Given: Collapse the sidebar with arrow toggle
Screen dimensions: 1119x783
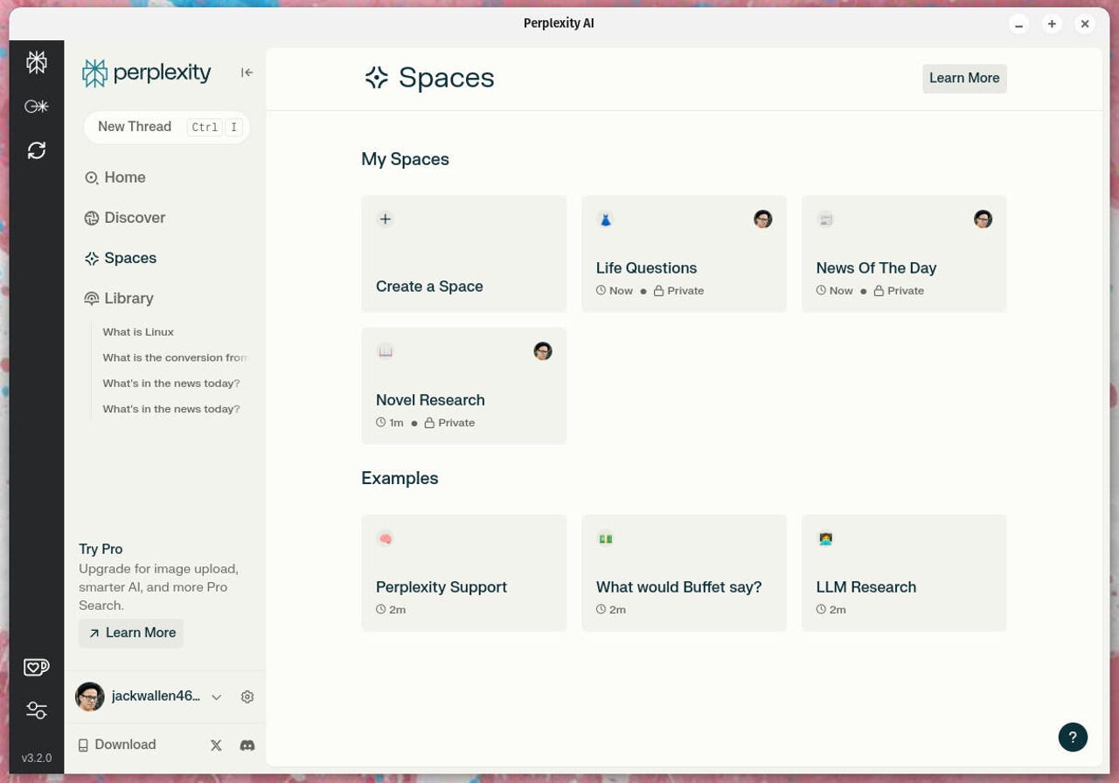Looking at the screenshot, I should (x=247, y=73).
